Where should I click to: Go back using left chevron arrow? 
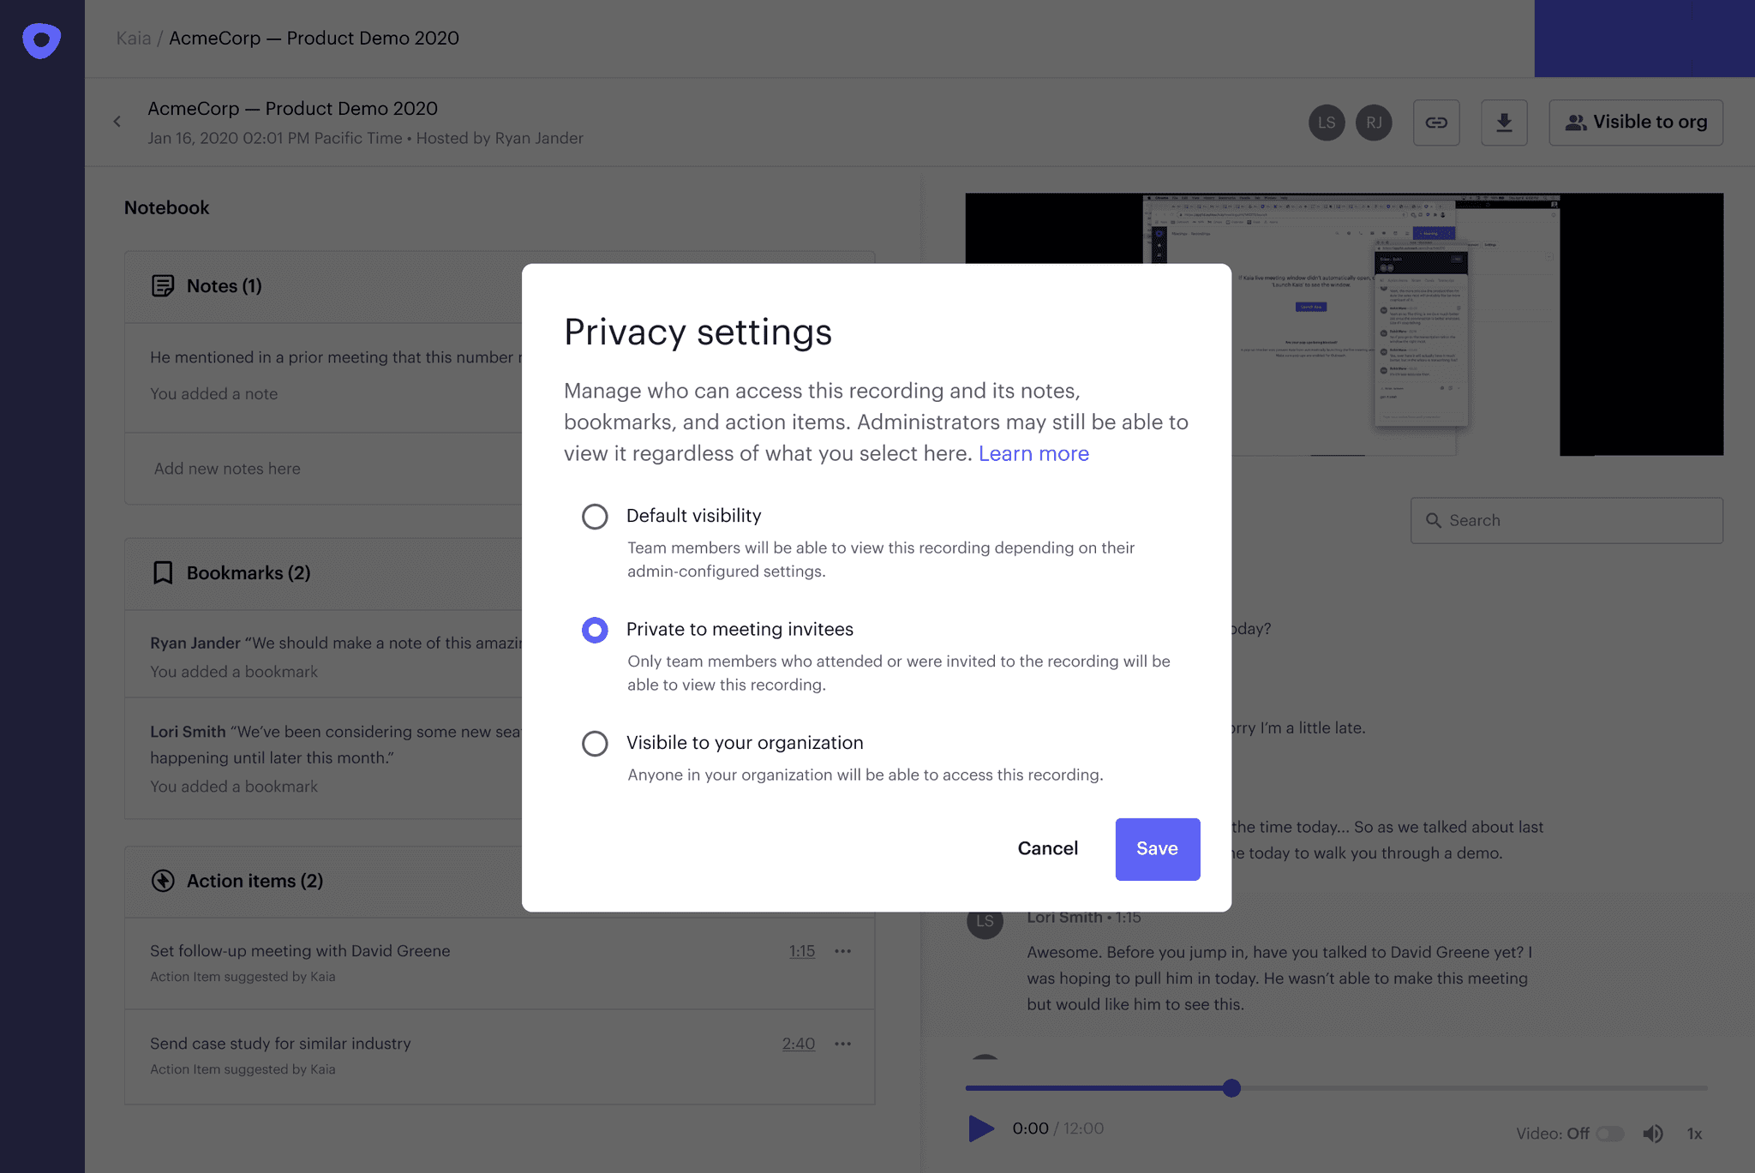point(117,122)
